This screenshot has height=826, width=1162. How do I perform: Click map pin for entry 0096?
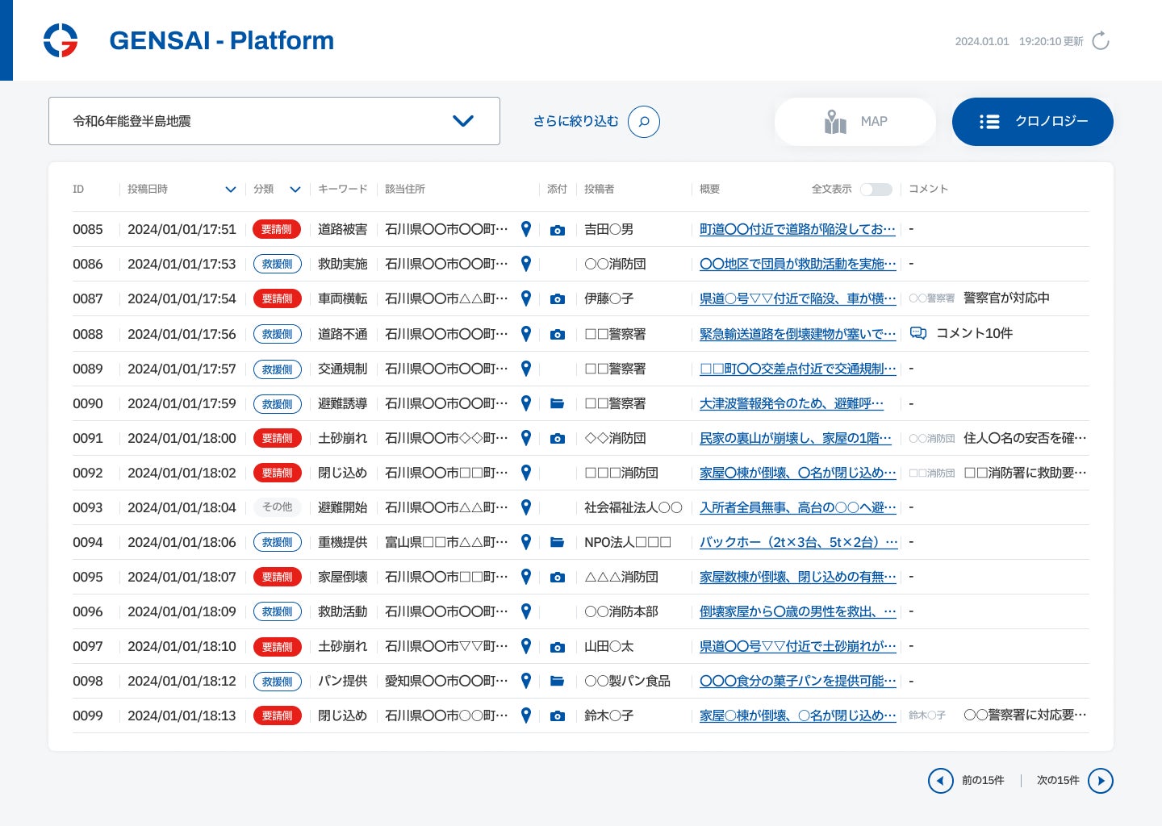pos(526,611)
